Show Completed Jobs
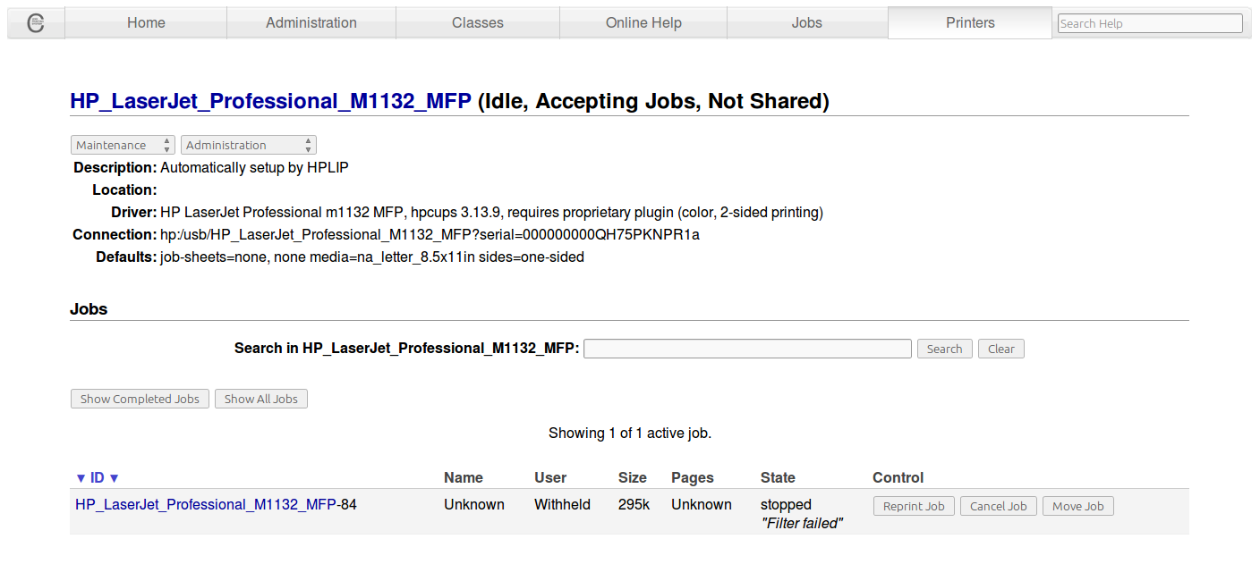 click(140, 399)
